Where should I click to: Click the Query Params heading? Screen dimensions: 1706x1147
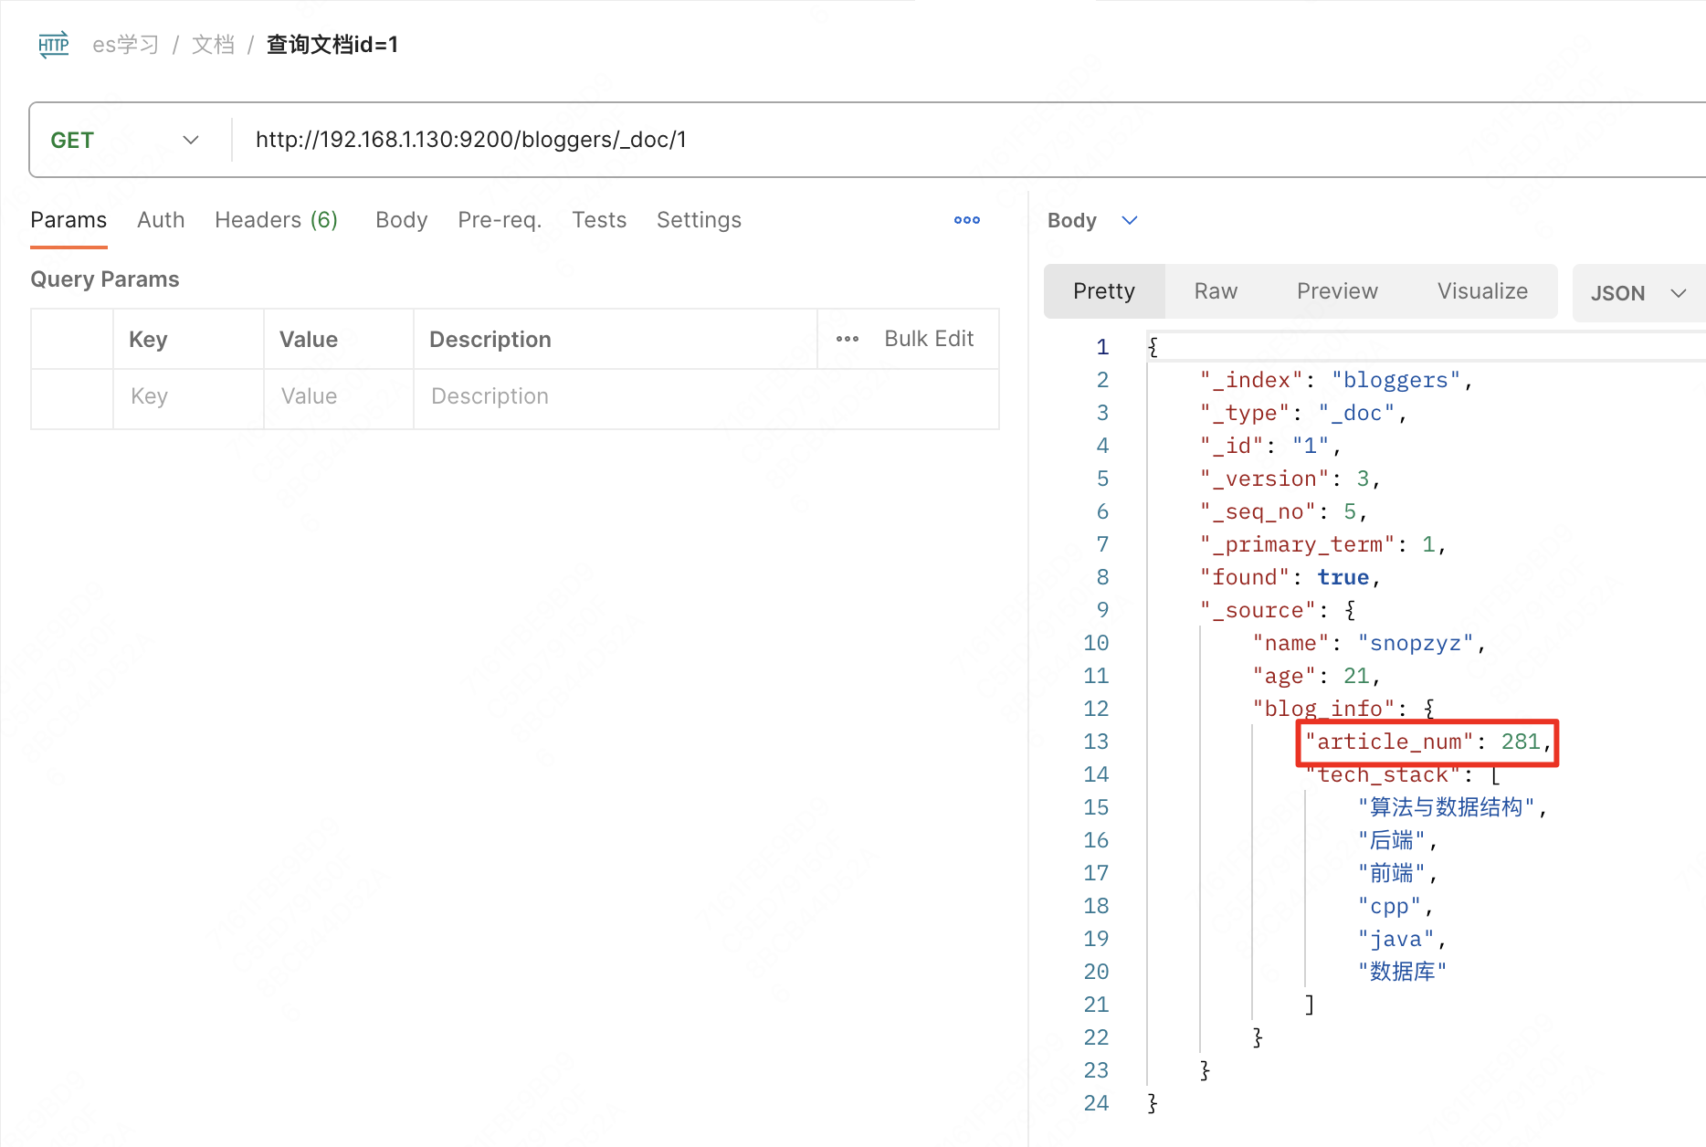click(105, 279)
